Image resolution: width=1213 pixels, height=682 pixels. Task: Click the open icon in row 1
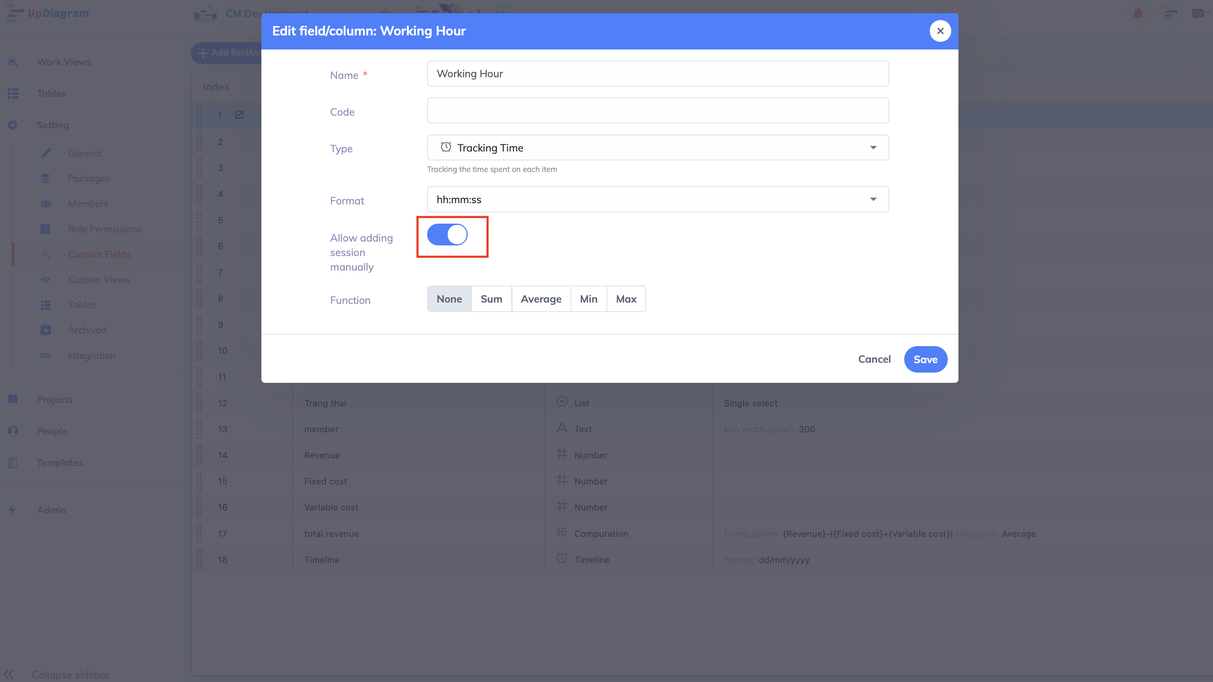click(x=239, y=115)
